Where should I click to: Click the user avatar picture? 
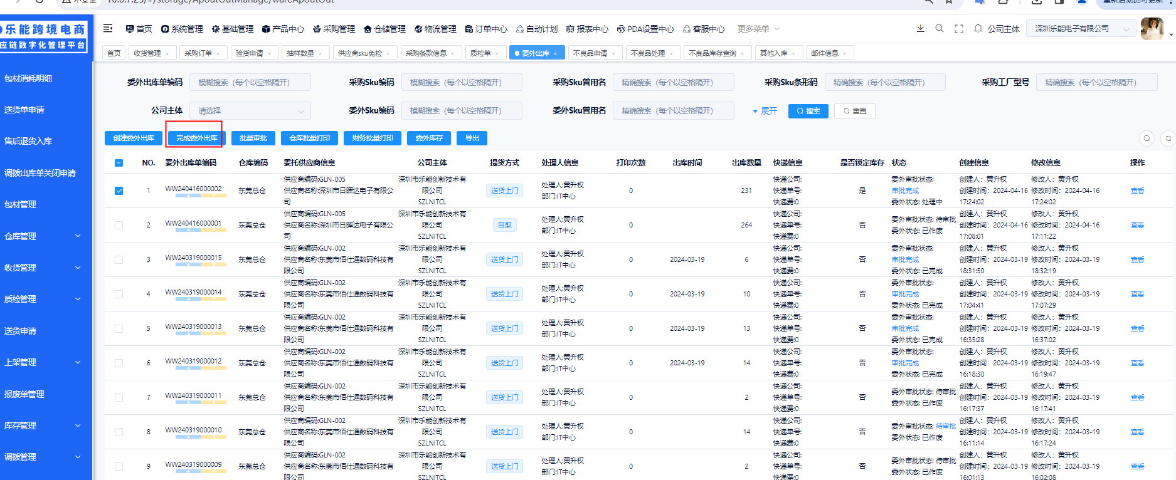[x=1152, y=28]
